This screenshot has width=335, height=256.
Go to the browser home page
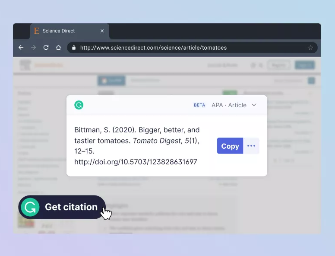58,48
